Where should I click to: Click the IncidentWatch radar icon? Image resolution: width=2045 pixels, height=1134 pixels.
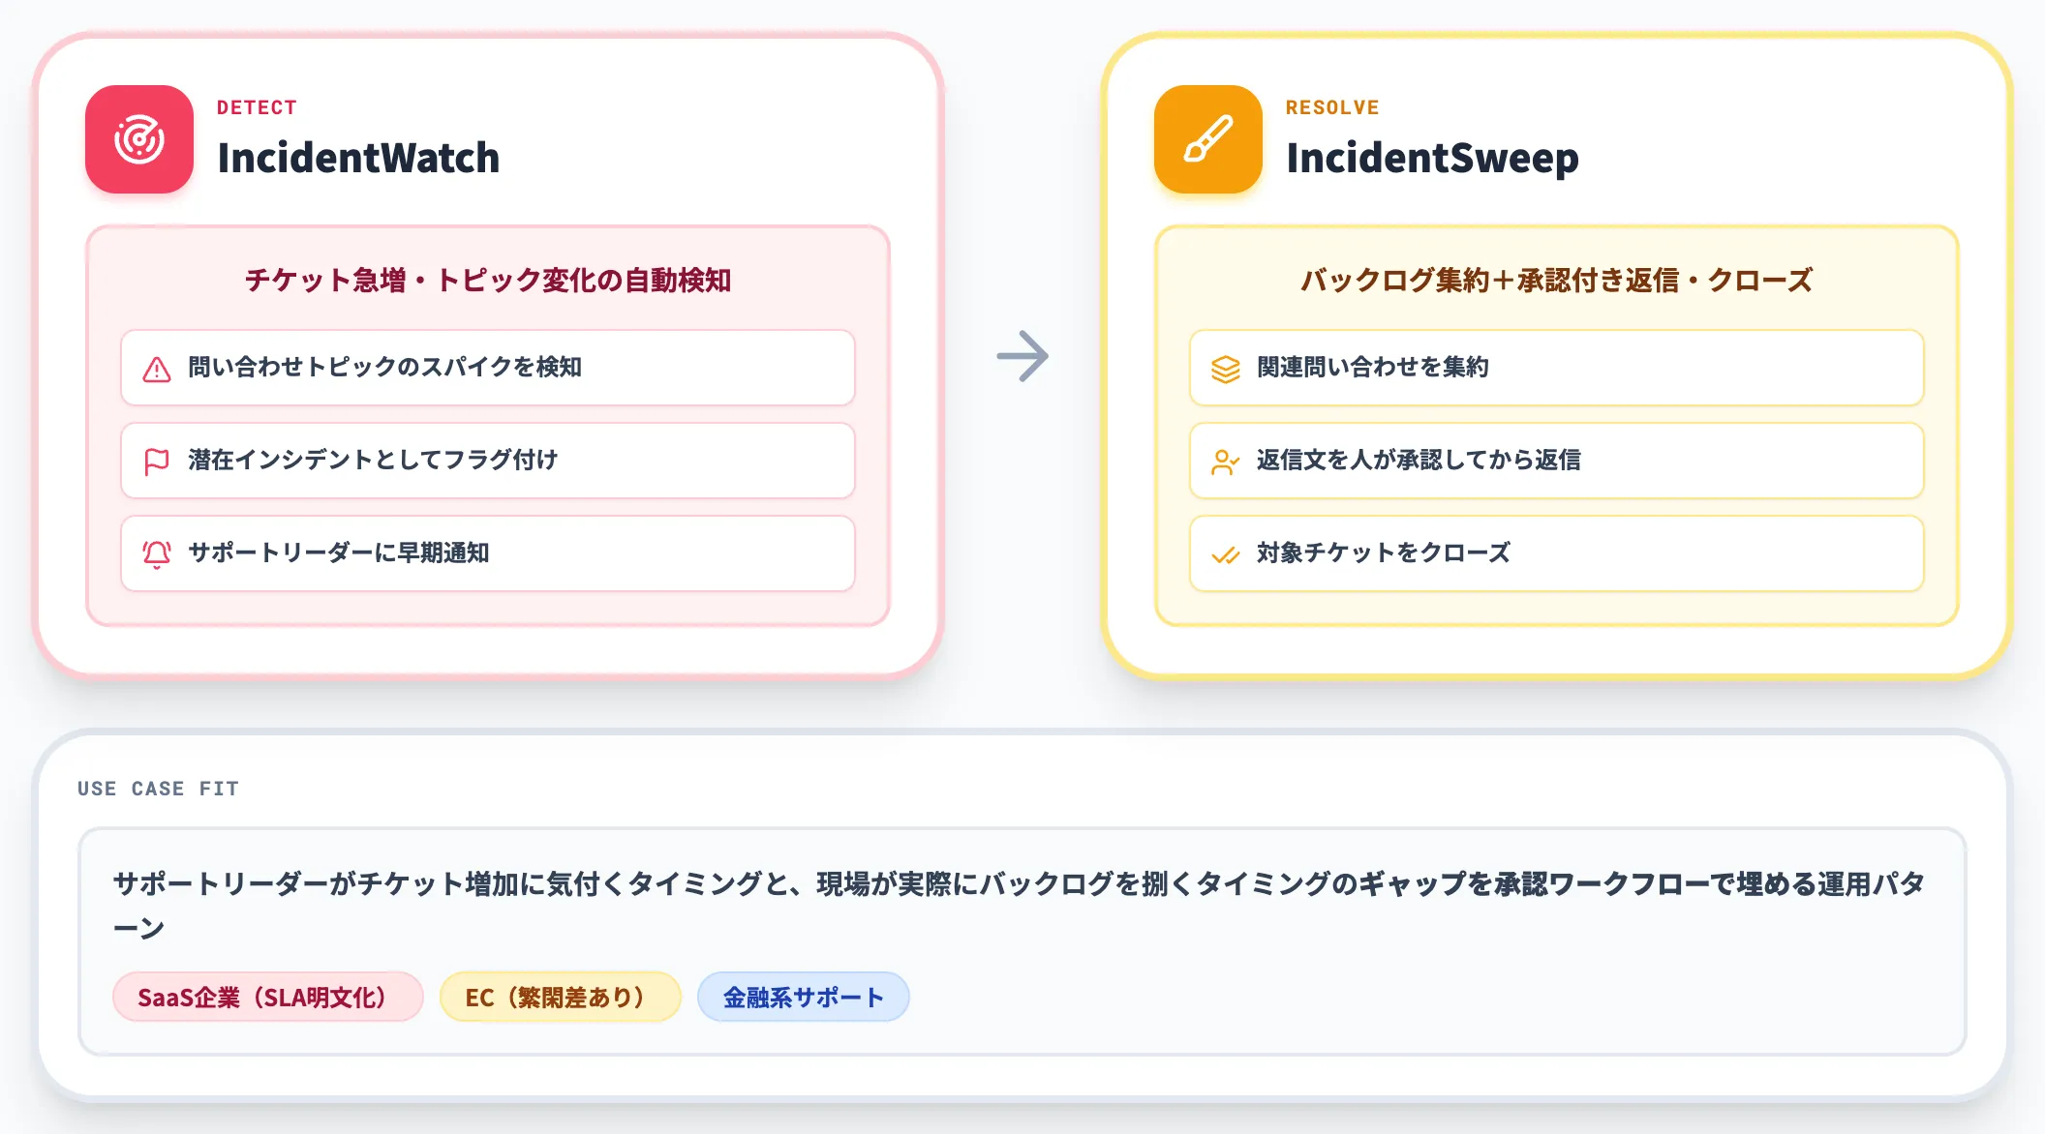pos(139,139)
